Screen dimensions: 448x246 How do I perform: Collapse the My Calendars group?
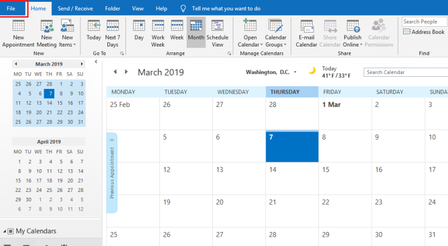5,231
